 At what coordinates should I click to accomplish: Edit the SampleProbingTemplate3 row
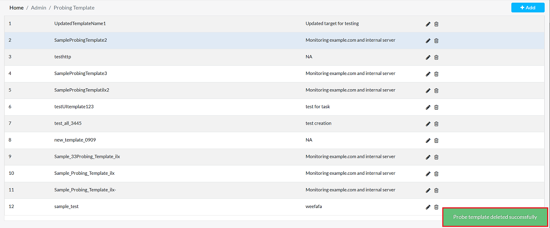click(x=428, y=74)
